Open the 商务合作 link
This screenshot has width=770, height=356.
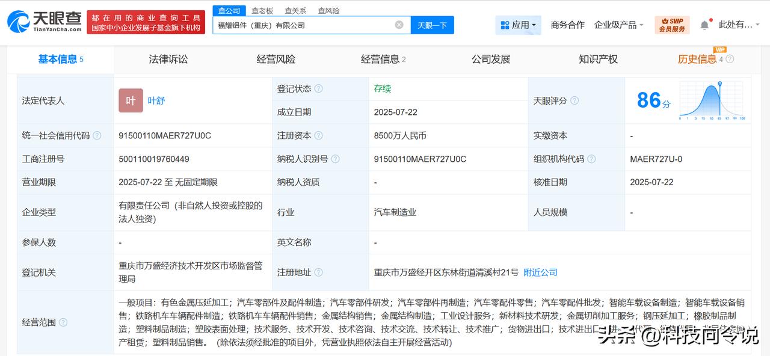(567, 25)
